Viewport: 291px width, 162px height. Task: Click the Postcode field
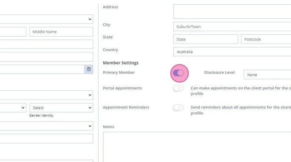click(x=266, y=39)
